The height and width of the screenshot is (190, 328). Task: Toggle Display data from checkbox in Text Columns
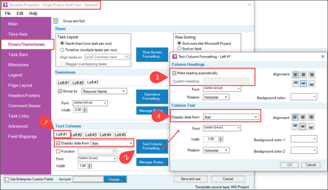pos(58,143)
